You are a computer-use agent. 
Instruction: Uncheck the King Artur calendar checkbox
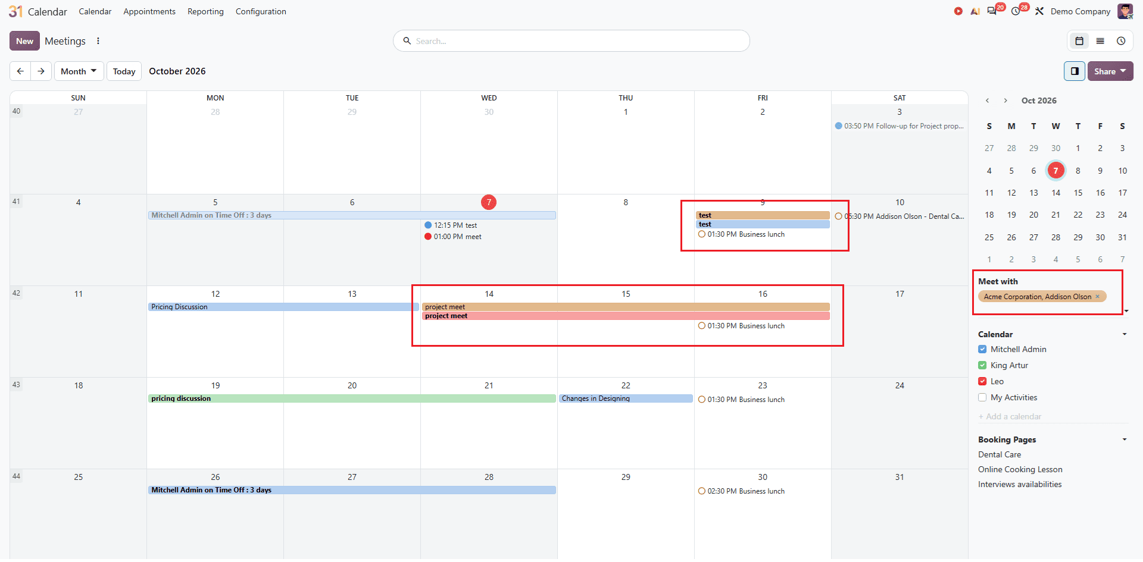point(982,366)
